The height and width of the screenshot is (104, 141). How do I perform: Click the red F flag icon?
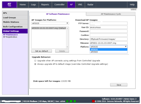pyautogui.click(x=93, y=101)
